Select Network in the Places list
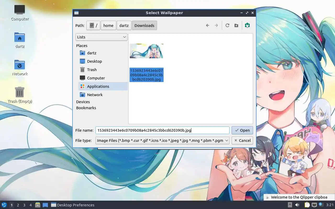The width and height of the screenshot is (335, 209). click(x=103, y=95)
